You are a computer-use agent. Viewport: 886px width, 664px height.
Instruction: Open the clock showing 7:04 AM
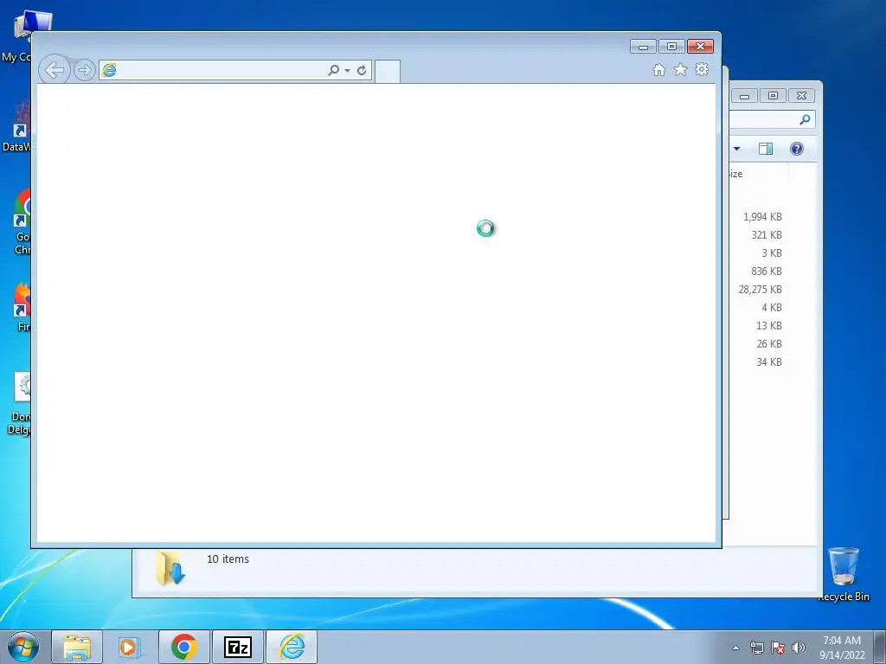(x=842, y=647)
